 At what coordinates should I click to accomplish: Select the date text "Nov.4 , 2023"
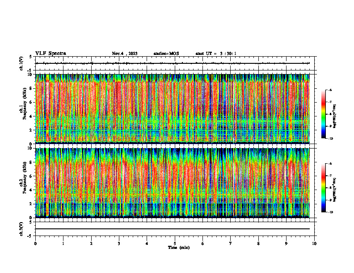coord(125,54)
